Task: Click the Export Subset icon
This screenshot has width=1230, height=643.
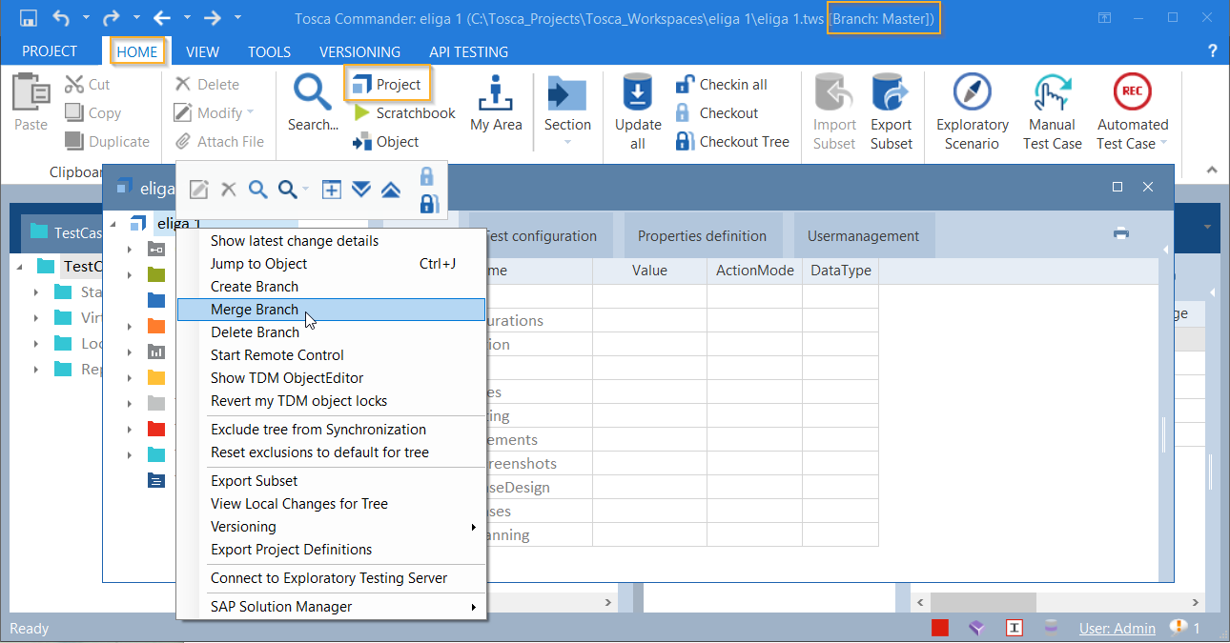Action: 892,93
